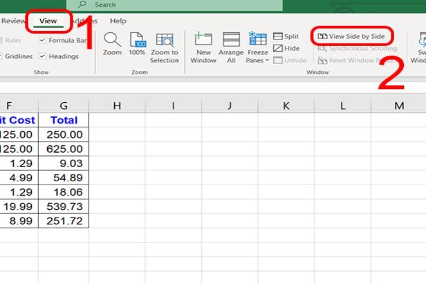Open the Help tab
426x284 pixels.
pos(118,21)
